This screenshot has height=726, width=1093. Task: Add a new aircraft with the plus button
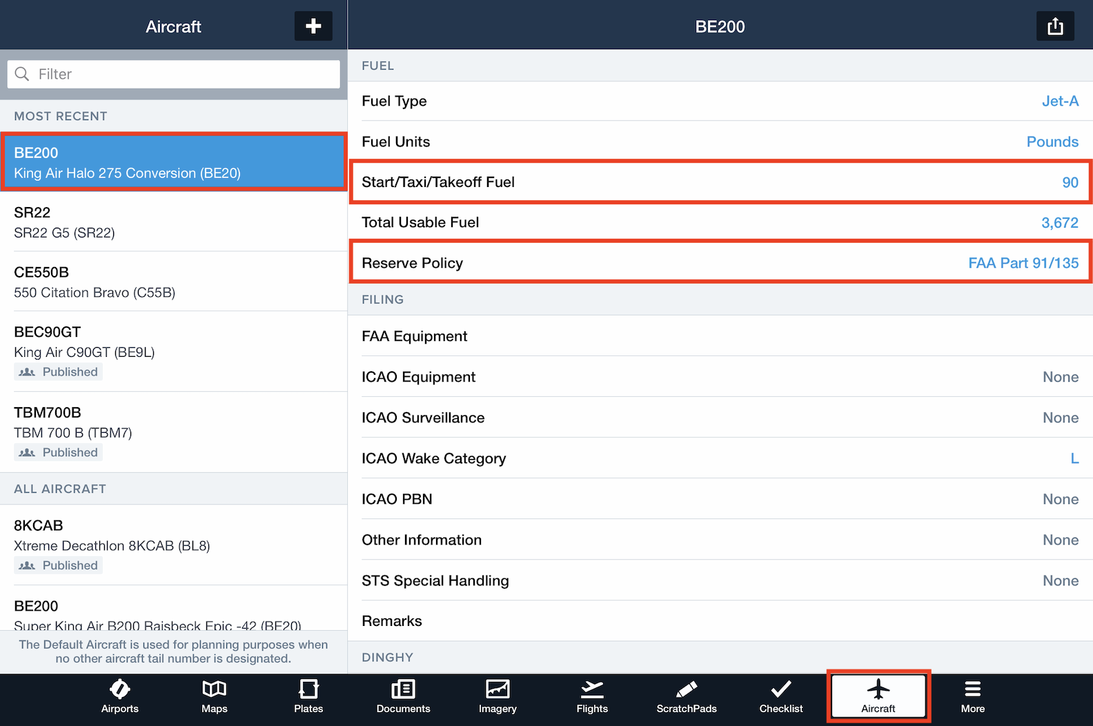[313, 26]
